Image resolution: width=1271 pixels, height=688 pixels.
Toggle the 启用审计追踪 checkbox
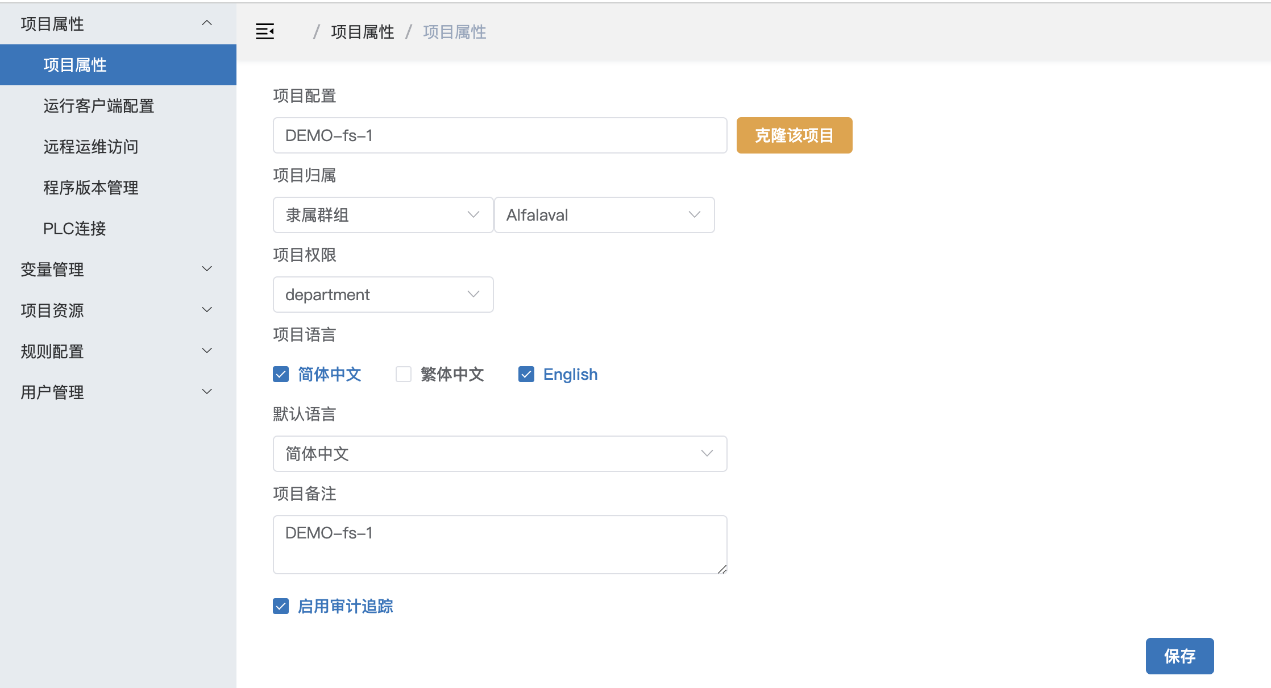click(x=281, y=606)
